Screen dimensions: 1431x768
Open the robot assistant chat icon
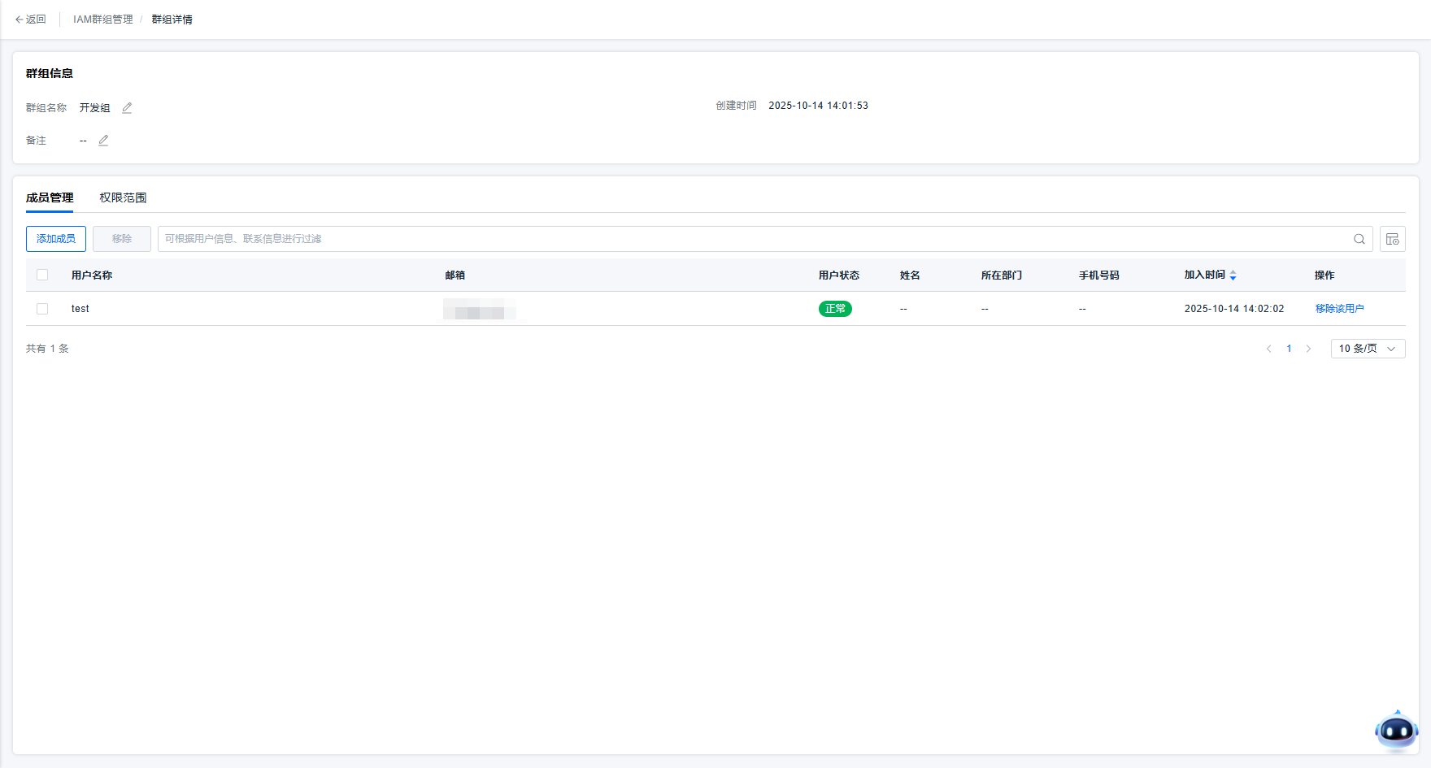click(x=1396, y=731)
